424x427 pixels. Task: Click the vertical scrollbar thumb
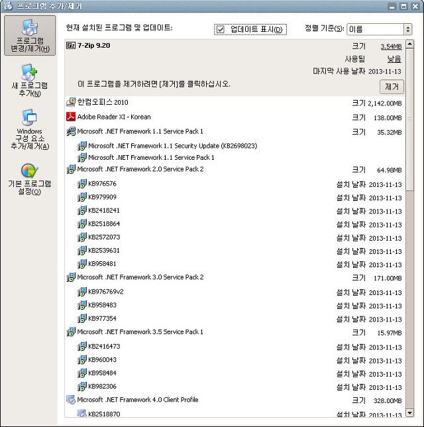[409, 120]
